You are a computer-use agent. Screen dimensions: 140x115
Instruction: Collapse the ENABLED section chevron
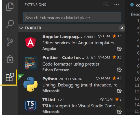coord(21,28)
